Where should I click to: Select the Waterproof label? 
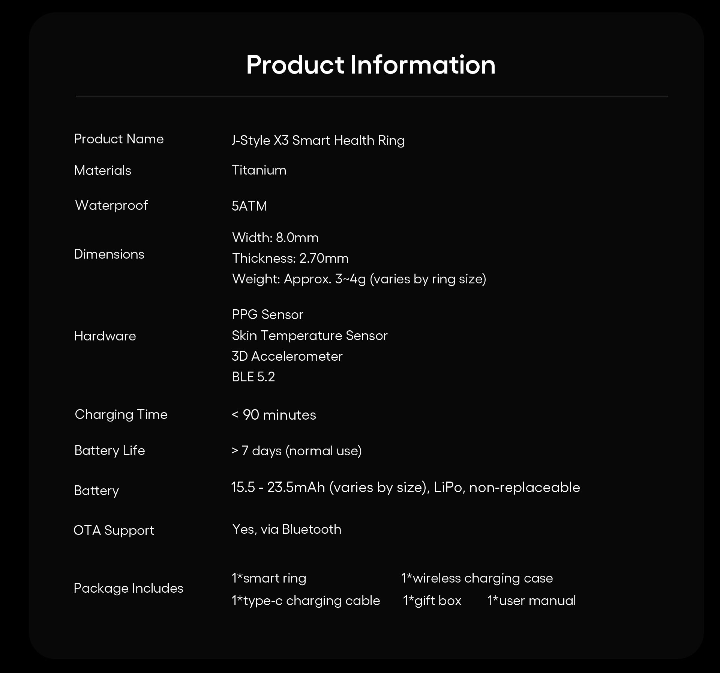pyautogui.click(x=111, y=205)
